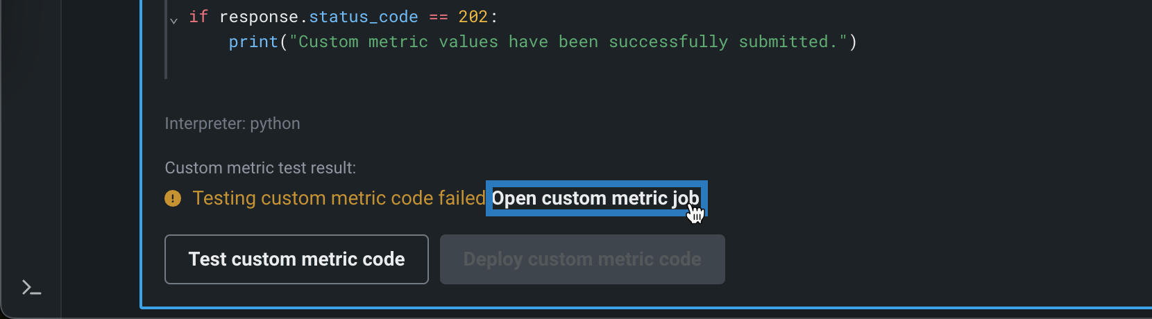
Task: Click the word "values" in print string
Action: point(468,42)
